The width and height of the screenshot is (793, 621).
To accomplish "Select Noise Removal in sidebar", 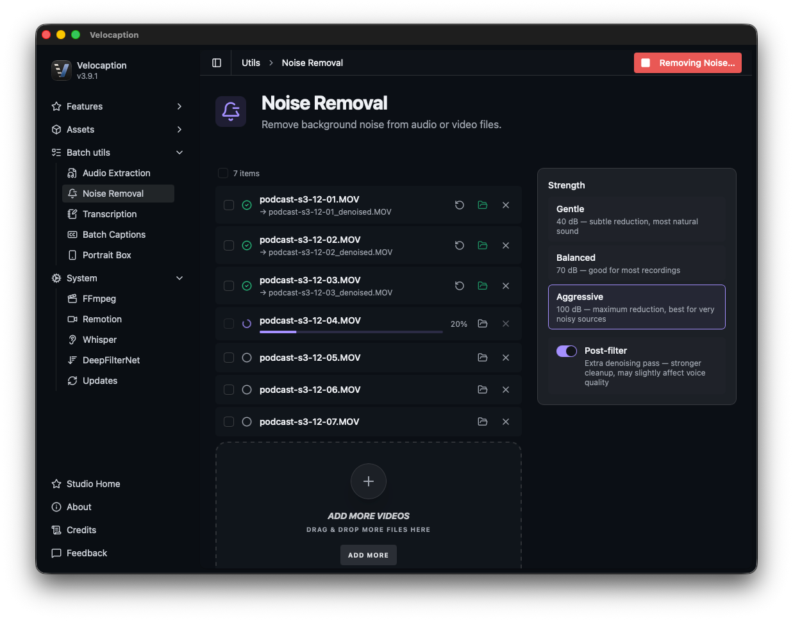I will pyautogui.click(x=118, y=194).
